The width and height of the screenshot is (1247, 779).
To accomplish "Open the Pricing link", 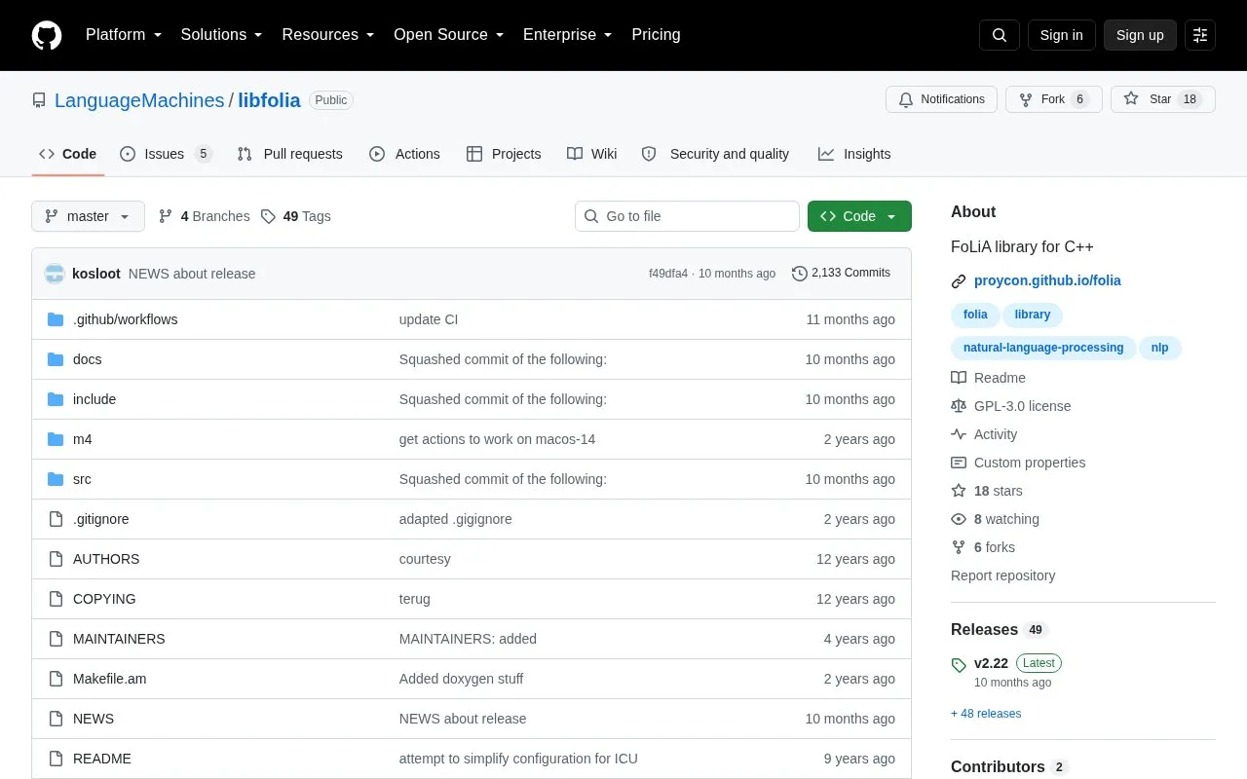I will click(656, 35).
